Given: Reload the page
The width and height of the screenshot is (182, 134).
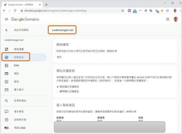Looking at the screenshot, I should pyautogui.click(x=15, y=11).
